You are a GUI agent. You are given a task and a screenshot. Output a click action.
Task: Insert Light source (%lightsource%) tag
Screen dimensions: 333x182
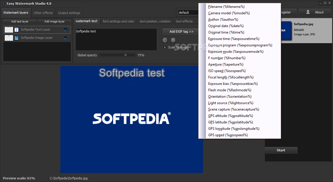click(x=240, y=103)
